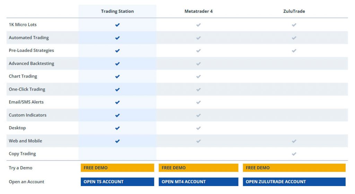Click the Email/SMS Alerts row label
Screen dimensions: 355x194
click(x=26, y=102)
